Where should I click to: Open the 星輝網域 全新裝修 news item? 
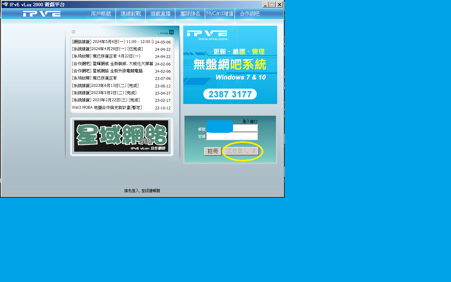(x=112, y=64)
